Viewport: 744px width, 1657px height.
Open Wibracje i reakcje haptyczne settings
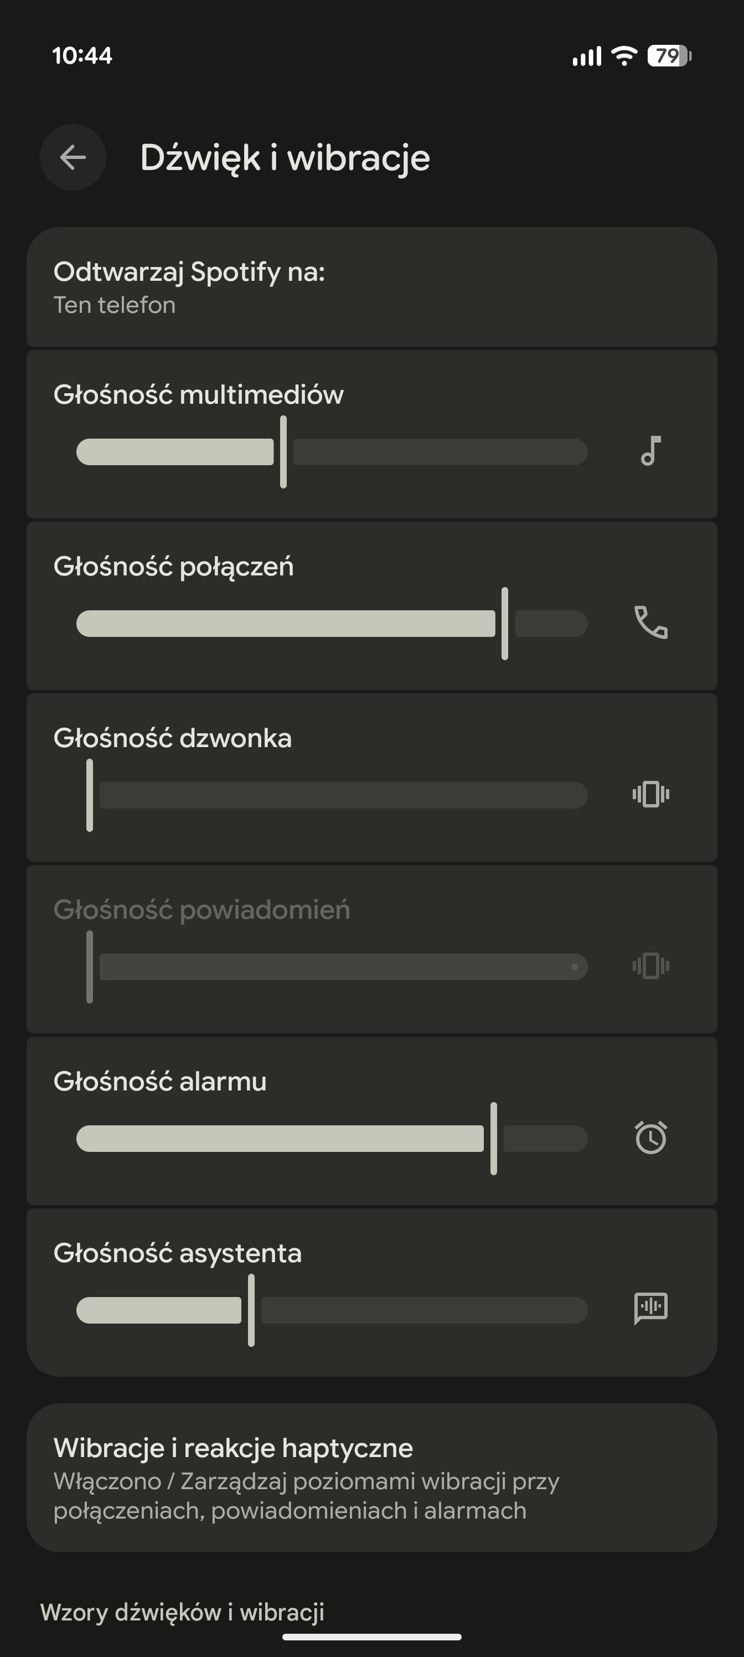pyautogui.click(x=371, y=1478)
